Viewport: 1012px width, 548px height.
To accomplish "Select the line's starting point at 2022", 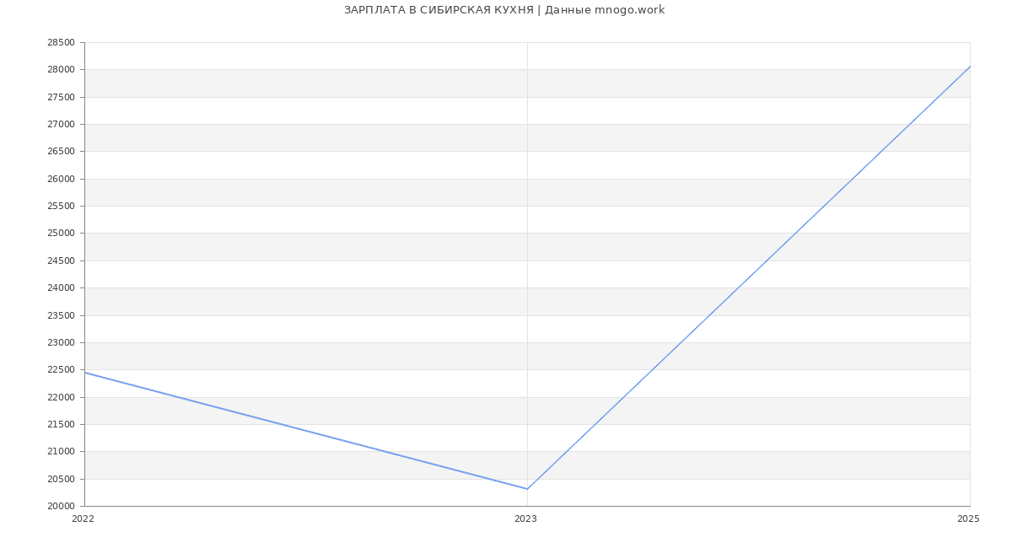I will point(85,373).
